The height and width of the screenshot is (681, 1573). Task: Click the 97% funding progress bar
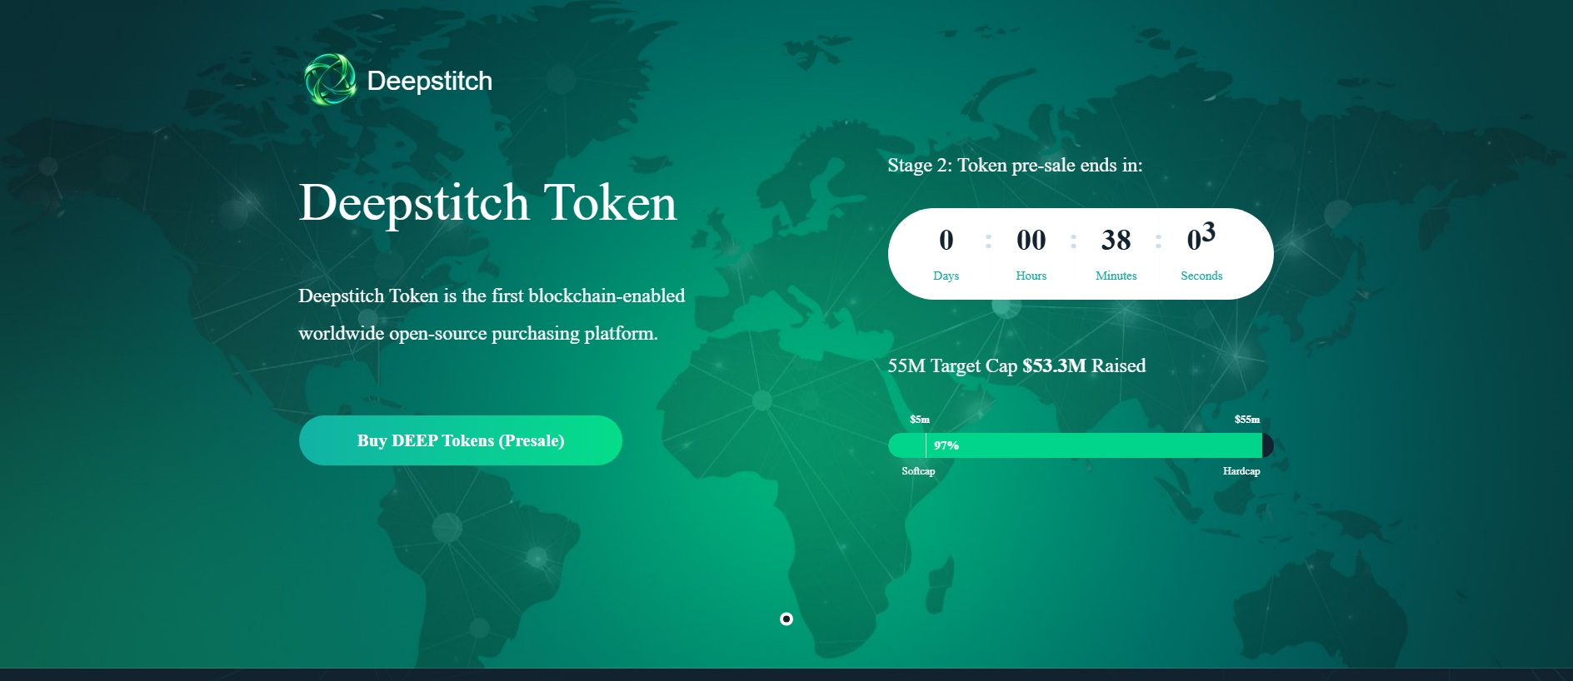pyautogui.click(x=1081, y=445)
